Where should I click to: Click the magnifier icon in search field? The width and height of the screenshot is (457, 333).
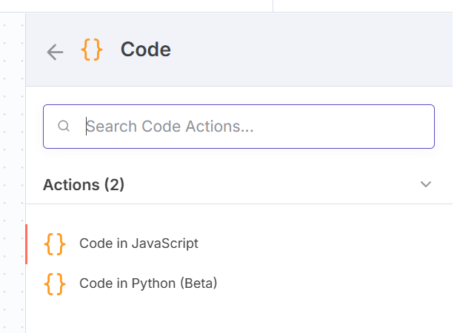64,127
